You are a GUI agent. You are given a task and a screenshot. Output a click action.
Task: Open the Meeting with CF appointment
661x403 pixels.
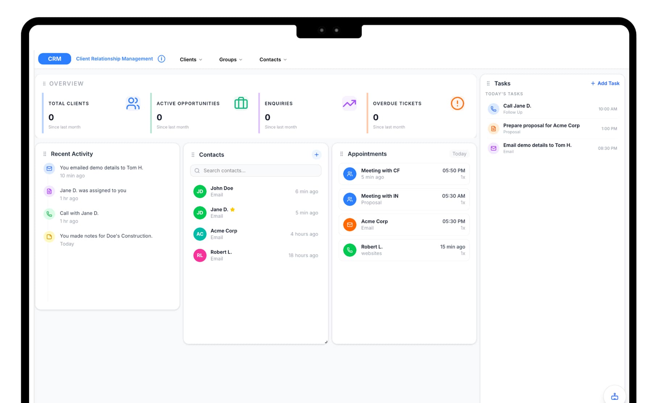pyautogui.click(x=404, y=174)
